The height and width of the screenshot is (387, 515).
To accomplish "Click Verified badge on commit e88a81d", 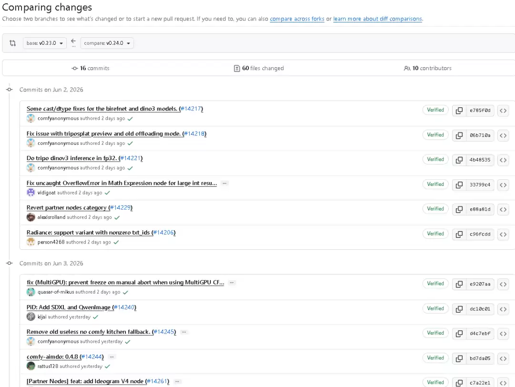I will [435, 209].
